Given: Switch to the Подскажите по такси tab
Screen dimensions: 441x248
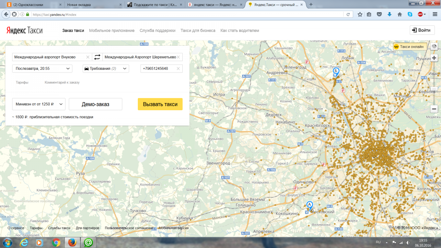Looking at the screenshot, I should [x=154, y=4].
